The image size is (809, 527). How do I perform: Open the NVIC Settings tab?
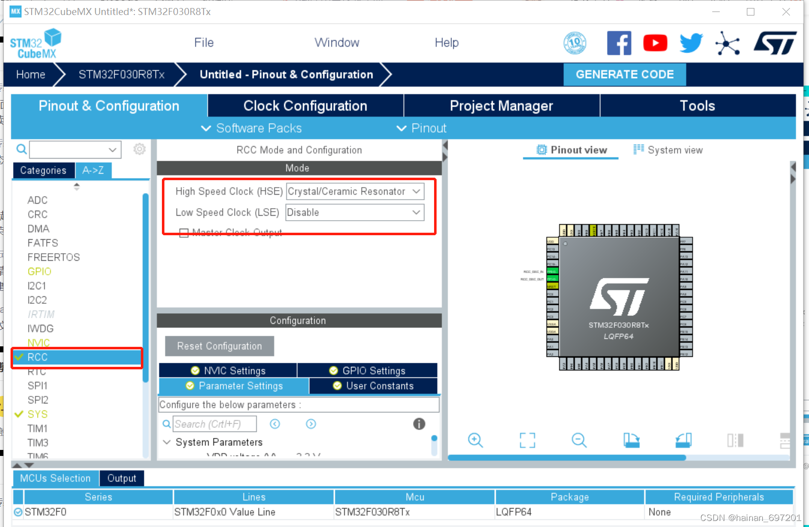pos(228,370)
